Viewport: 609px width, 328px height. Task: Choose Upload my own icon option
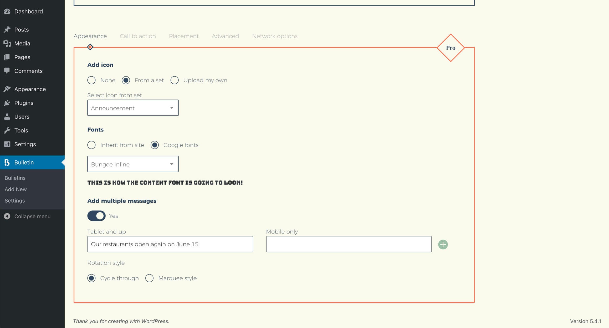[175, 80]
